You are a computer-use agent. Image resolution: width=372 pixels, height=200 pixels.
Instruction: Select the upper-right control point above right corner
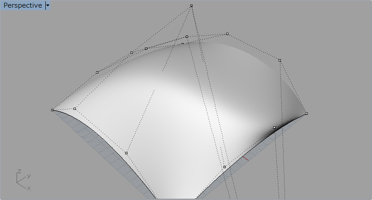pyautogui.click(x=280, y=61)
